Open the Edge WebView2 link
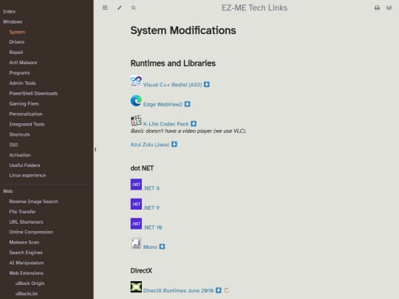The height and width of the screenshot is (299, 399). point(163,104)
